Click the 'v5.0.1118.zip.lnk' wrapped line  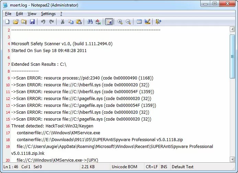coord(28,153)
